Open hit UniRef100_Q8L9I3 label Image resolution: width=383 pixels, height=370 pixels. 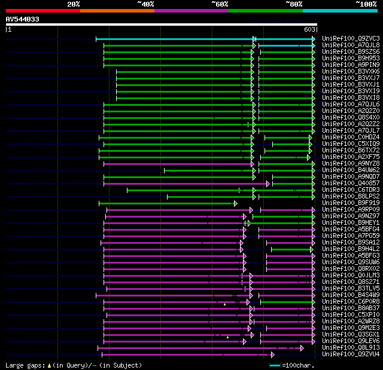[351, 347]
